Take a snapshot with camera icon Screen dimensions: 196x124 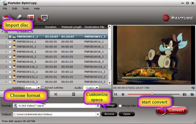[185, 94]
